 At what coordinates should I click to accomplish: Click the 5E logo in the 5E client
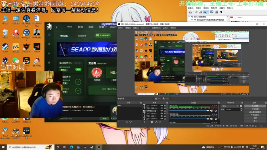[49, 27]
